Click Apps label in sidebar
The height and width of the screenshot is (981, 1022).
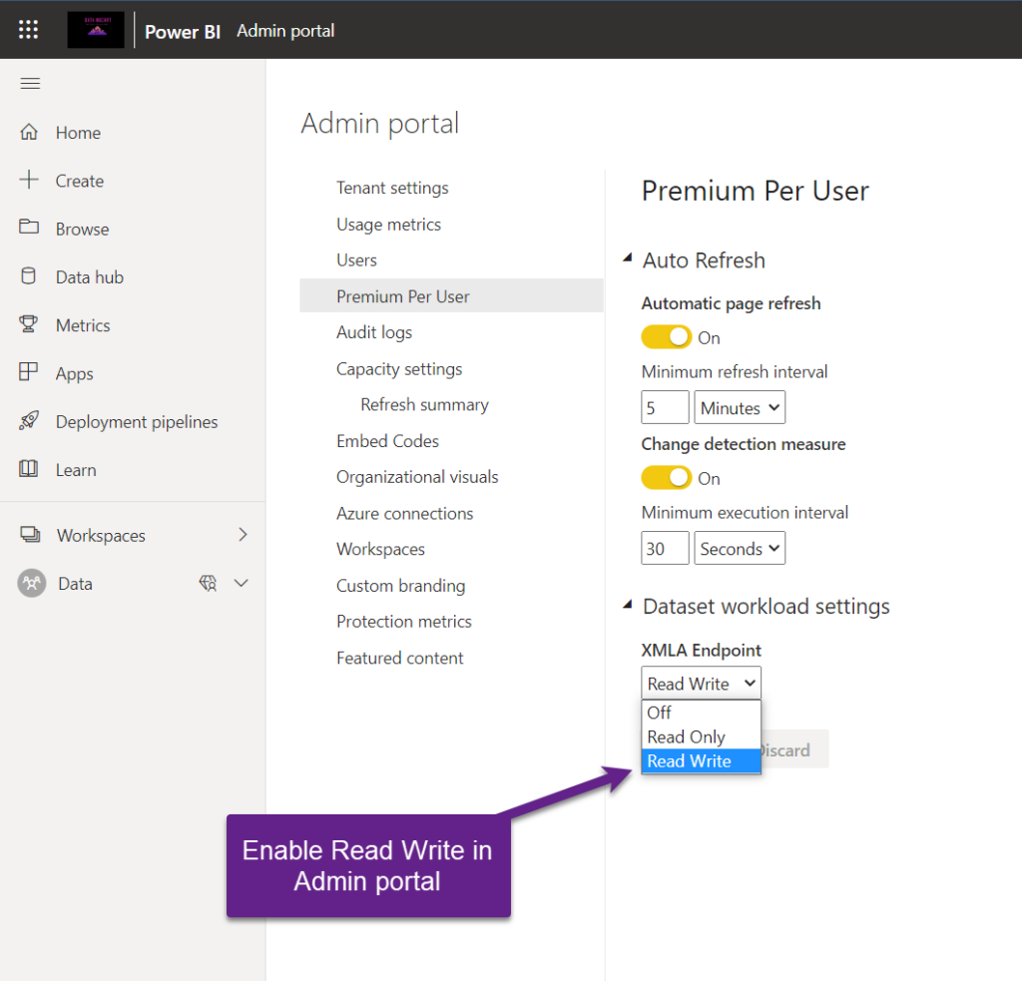[x=74, y=374]
